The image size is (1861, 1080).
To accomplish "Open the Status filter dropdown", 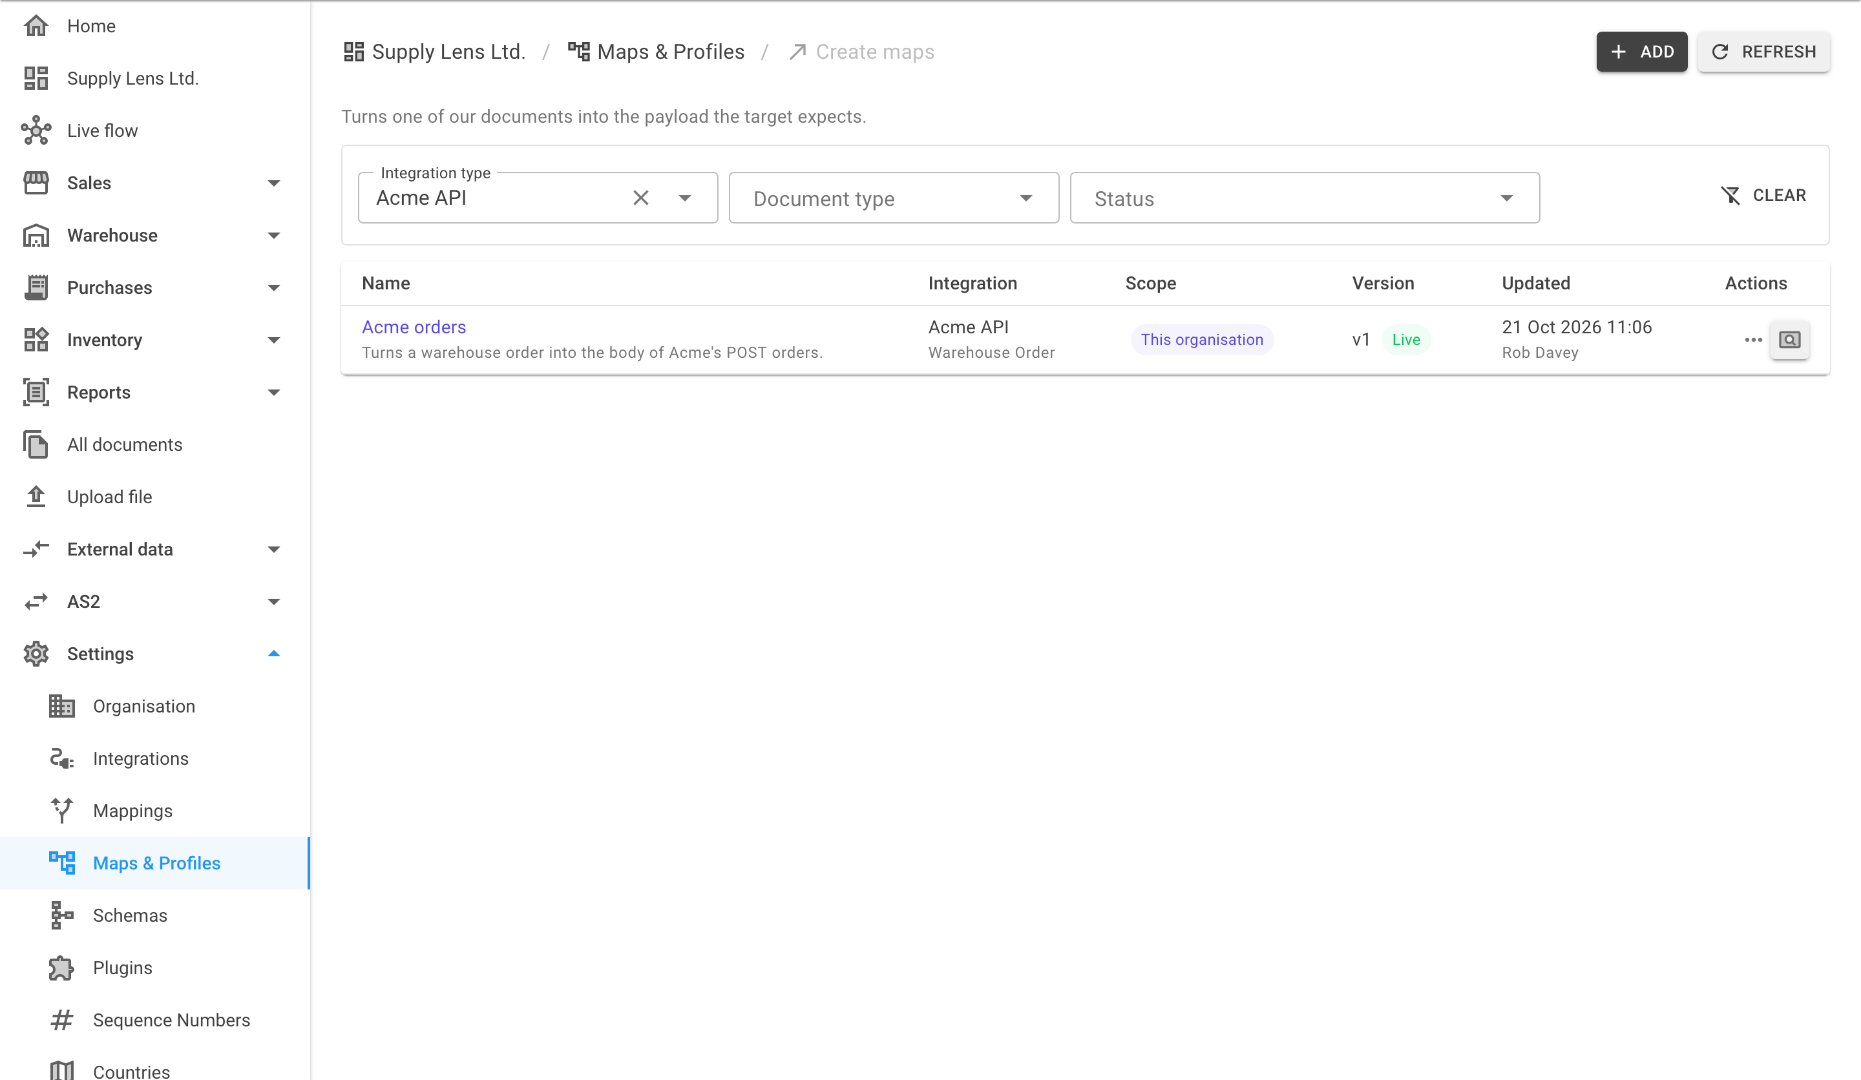I will 1304,198.
